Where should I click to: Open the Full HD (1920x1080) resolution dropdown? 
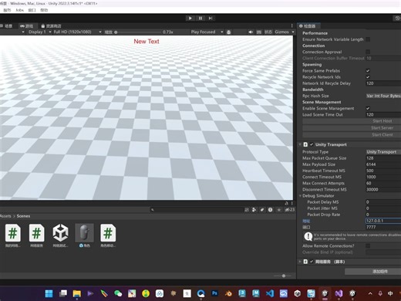[x=77, y=32]
